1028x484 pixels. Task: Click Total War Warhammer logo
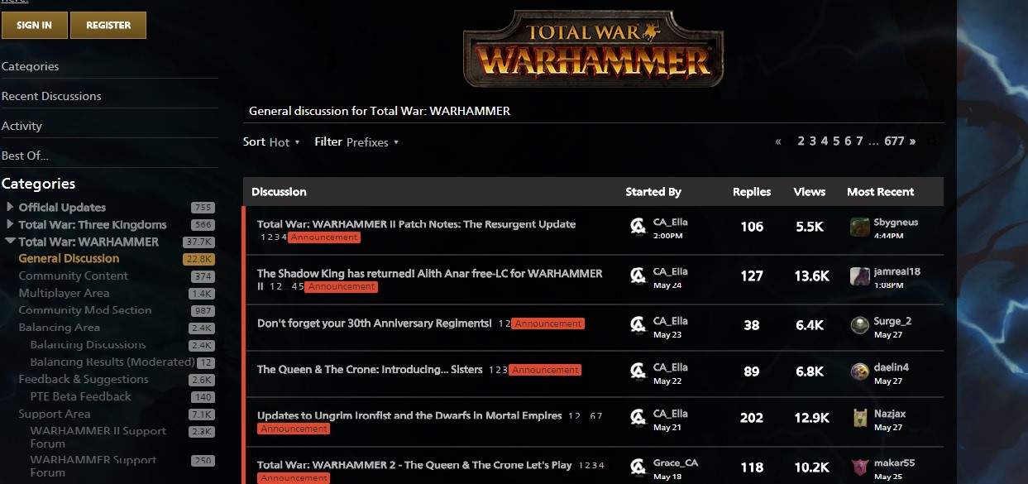(x=594, y=48)
